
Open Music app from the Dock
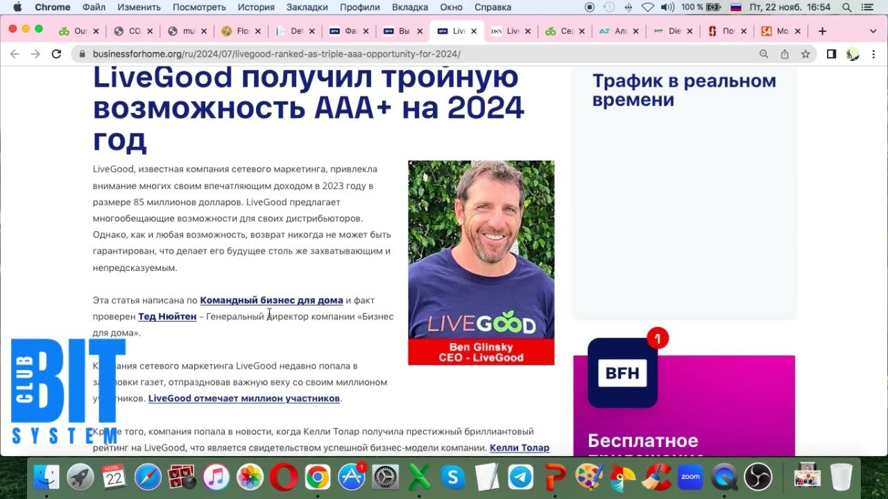coord(216,477)
